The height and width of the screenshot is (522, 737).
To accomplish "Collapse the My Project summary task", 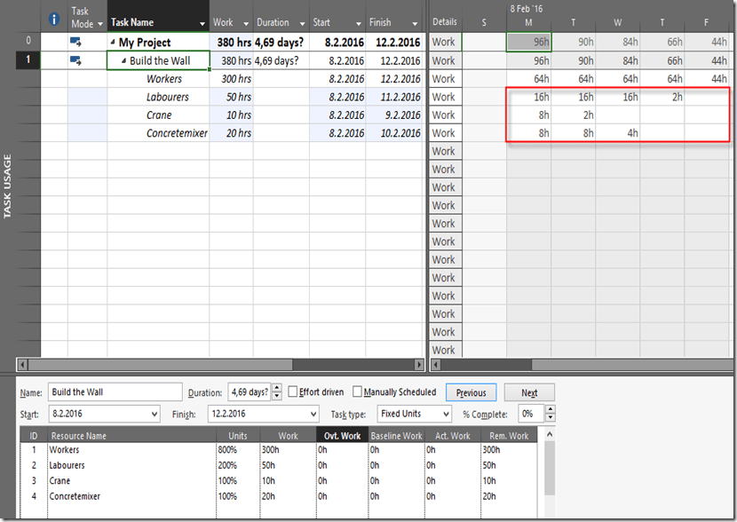I will 113,43.
